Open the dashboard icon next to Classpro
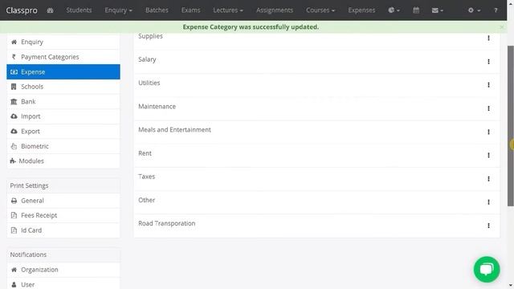Screen dimensions: 514x289 pyautogui.click(x=50, y=10)
